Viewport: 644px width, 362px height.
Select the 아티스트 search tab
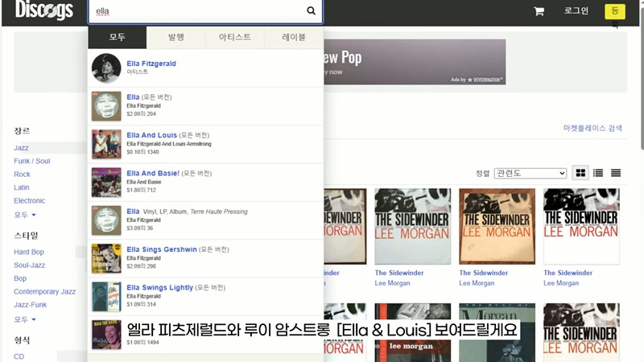235,37
